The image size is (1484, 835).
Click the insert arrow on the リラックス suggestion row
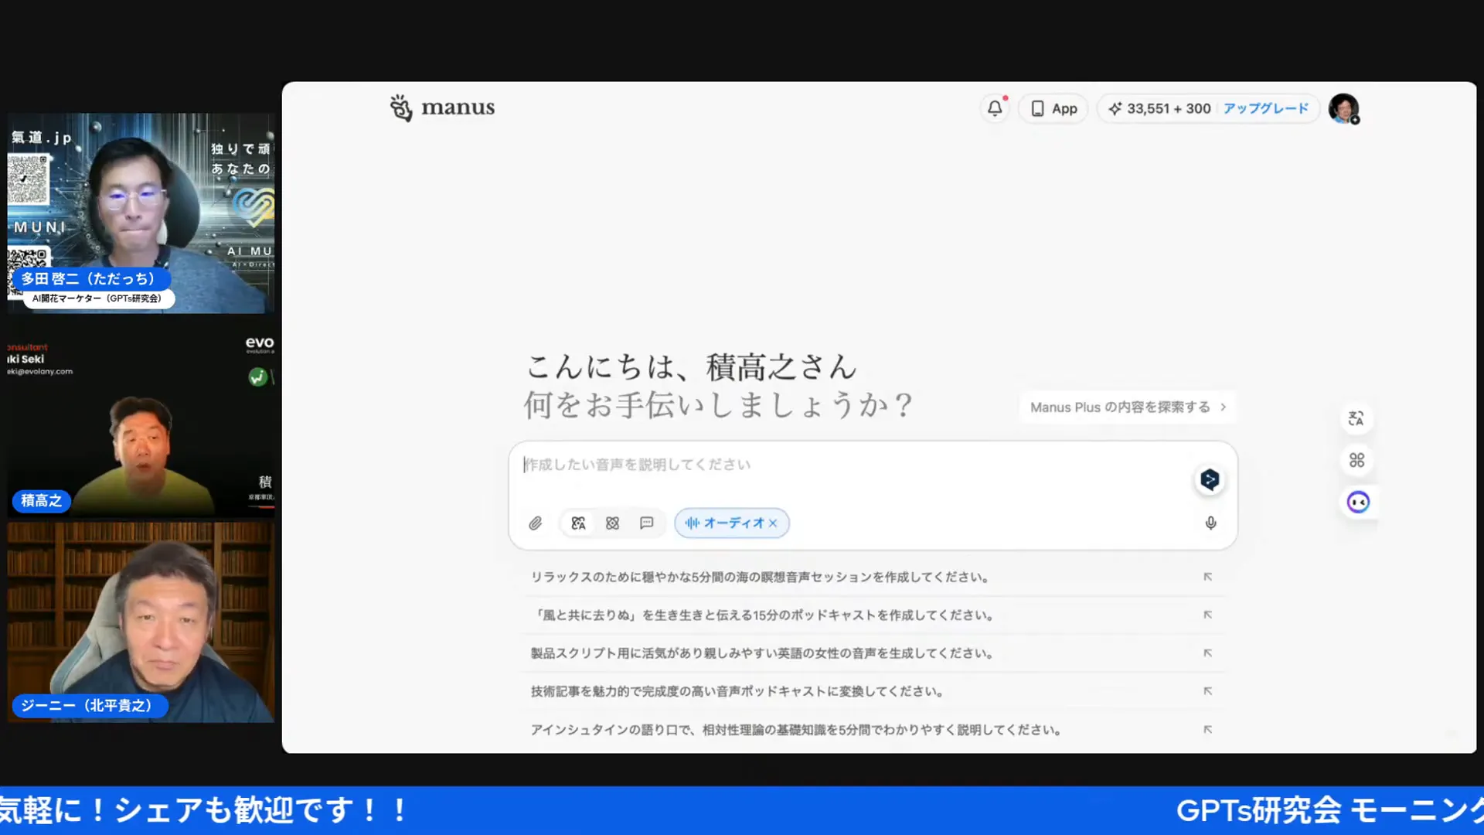click(x=1207, y=577)
